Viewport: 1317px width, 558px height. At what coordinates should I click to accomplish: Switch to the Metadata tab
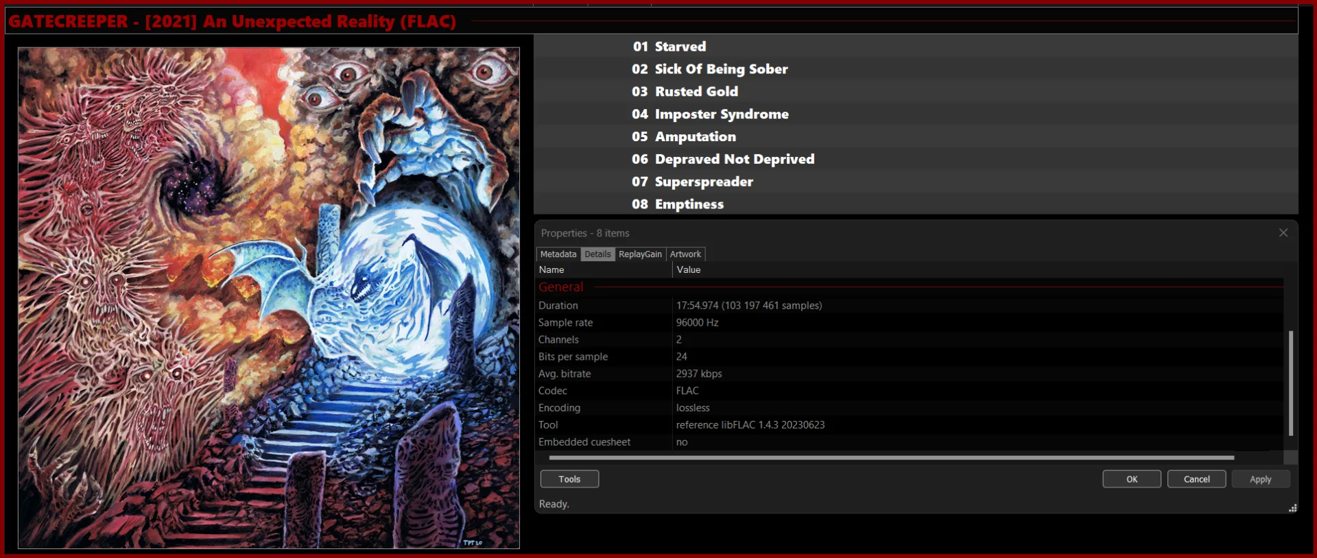coord(558,254)
